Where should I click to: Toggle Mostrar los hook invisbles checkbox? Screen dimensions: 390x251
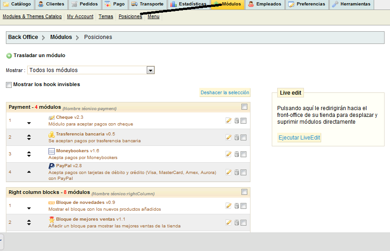tap(9, 85)
